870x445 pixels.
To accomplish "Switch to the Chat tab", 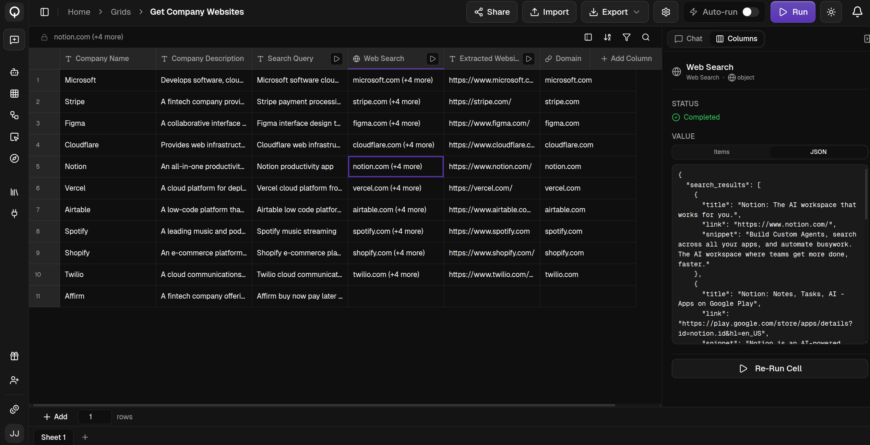I will tap(689, 39).
